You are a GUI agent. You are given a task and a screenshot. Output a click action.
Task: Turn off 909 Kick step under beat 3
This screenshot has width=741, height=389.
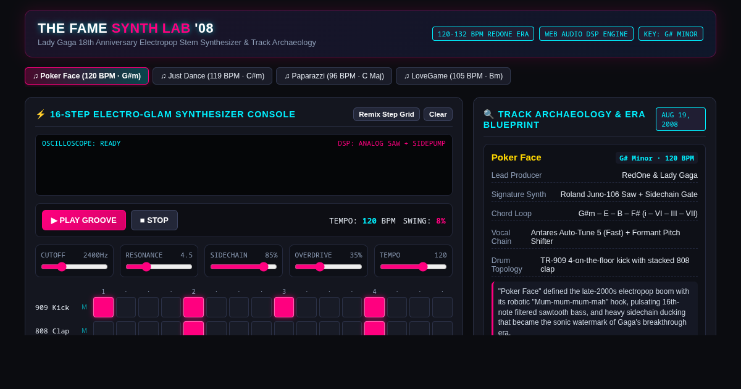tap(284, 307)
